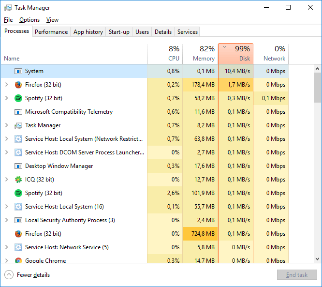The image size is (322, 287).
Task: Click the Desktop Window Manager icon
Action: (18, 166)
